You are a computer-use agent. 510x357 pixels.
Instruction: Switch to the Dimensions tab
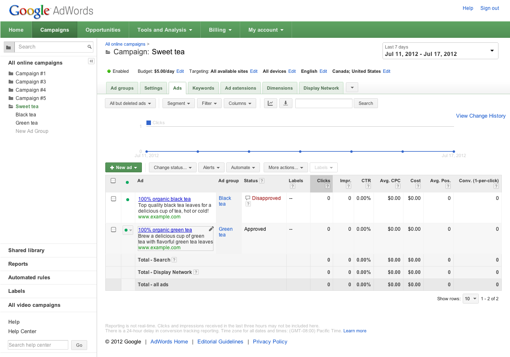tap(280, 88)
